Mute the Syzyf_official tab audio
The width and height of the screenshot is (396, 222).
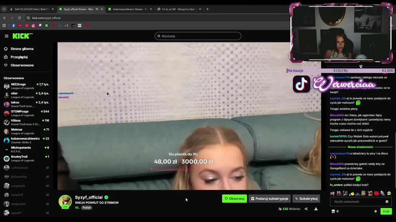click(x=97, y=9)
